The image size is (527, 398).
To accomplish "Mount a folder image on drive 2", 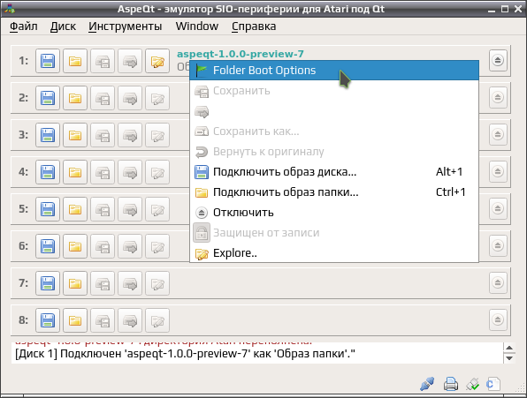I will click(75, 98).
